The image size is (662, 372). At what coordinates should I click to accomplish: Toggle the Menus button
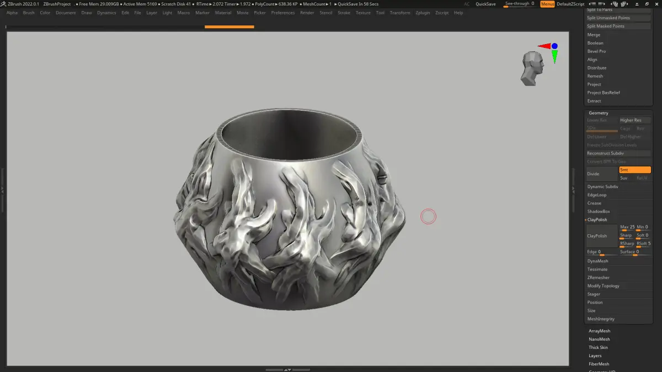(x=547, y=4)
